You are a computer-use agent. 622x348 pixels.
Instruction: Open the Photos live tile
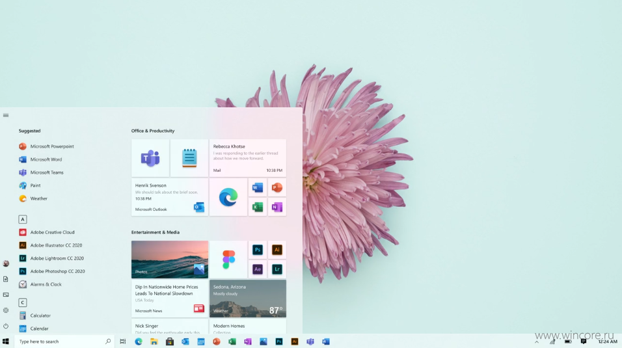[x=170, y=260]
